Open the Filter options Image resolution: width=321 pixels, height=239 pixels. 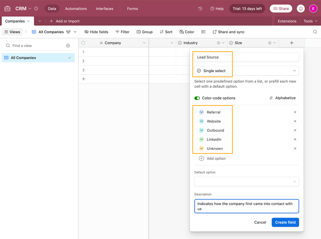click(122, 32)
